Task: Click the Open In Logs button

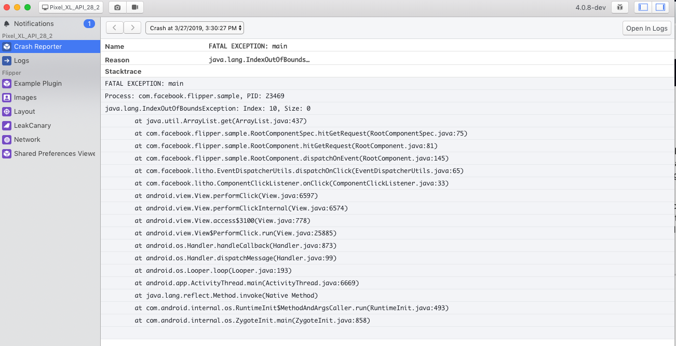Action: coord(646,28)
